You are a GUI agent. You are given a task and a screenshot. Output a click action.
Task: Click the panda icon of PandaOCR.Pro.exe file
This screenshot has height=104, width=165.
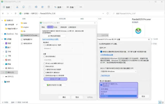22,35
